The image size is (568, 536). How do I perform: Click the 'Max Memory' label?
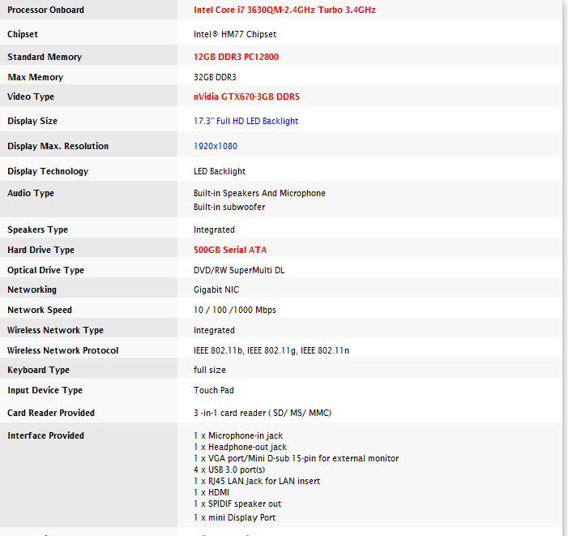pos(36,77)
